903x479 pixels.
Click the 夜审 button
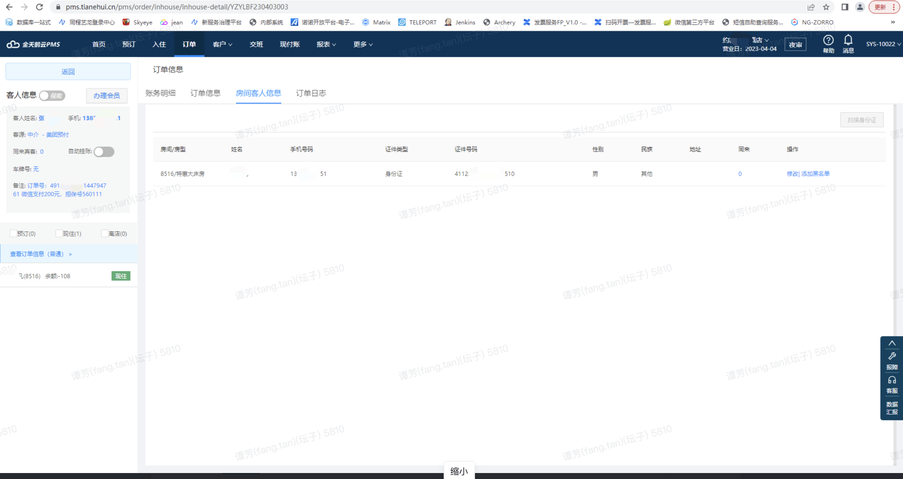795,45
